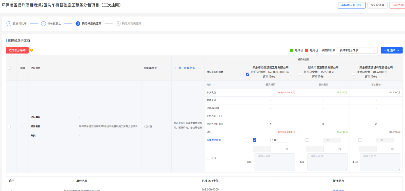Click the 弃标供应商 (0) button
This screenshot has height=191, width=405.
click(351, 5)
